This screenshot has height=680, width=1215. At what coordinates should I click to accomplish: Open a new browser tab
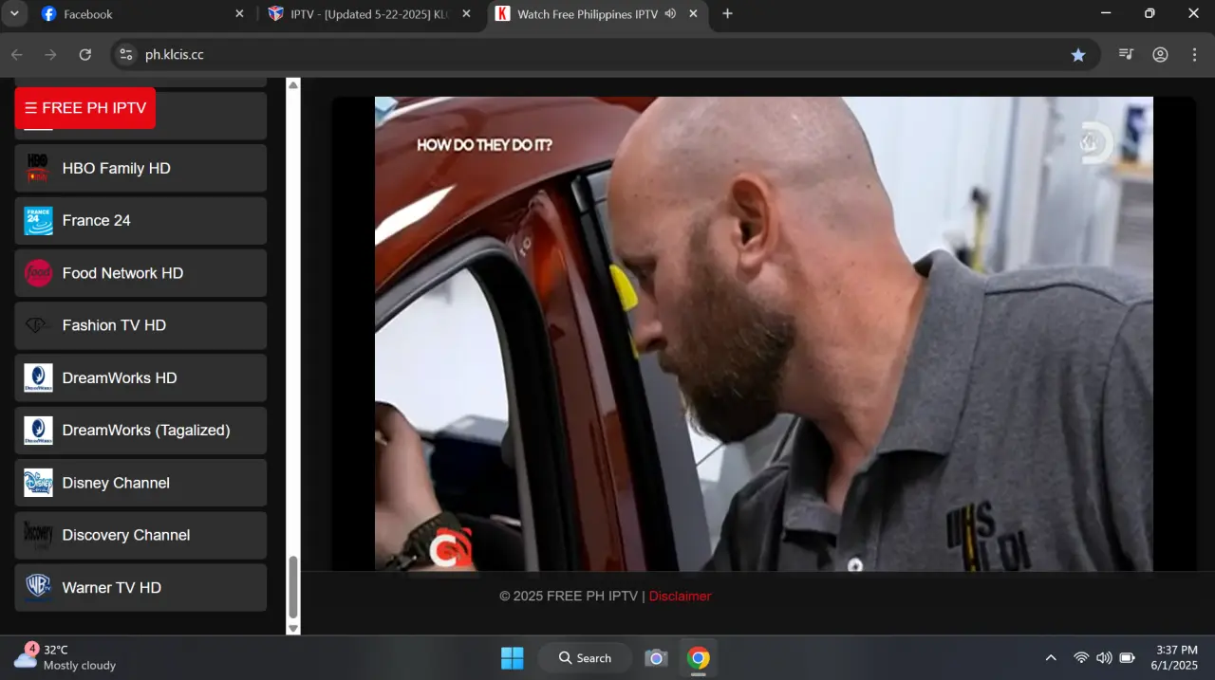pos(728,14)
